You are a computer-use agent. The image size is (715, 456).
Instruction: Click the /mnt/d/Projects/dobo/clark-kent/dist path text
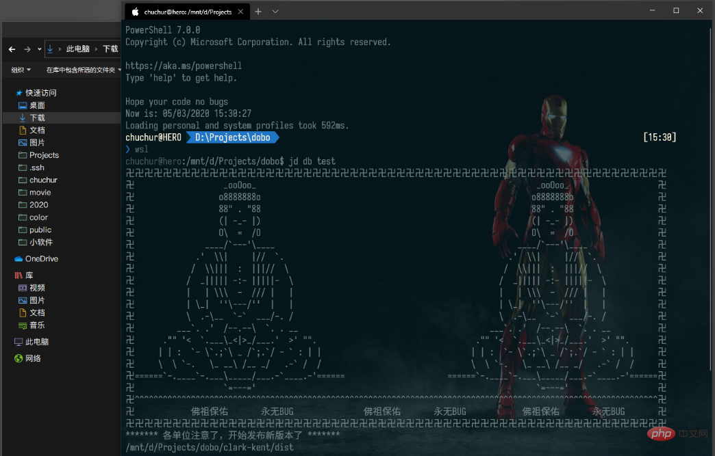tap(210, 447)
